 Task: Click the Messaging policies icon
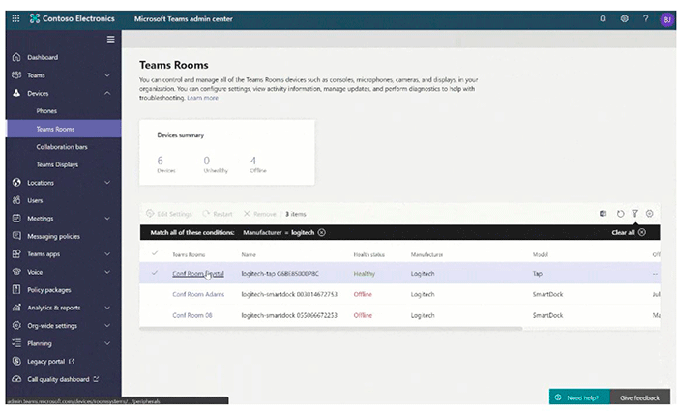point(16,236)
